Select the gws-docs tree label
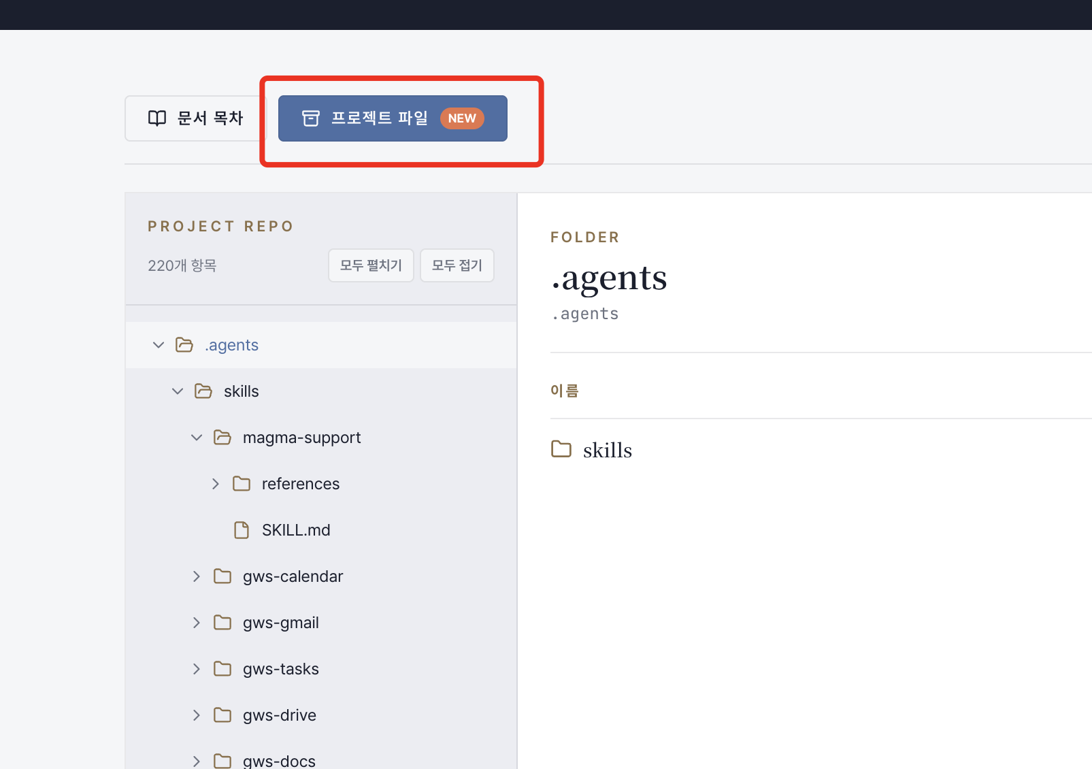1092x769 pixels. pos(280,761)
